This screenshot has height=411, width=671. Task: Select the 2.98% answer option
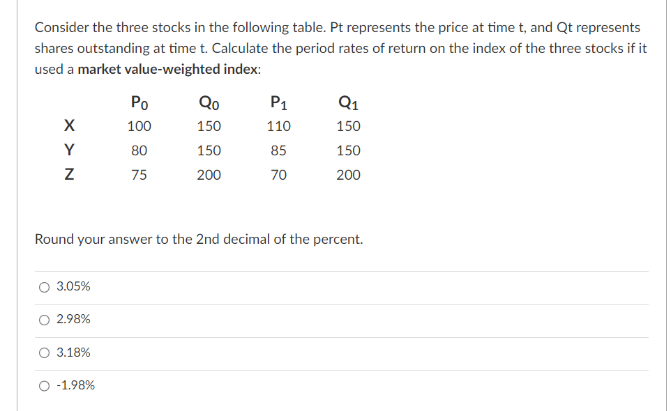pyautogui.click(x=43, y=319)
